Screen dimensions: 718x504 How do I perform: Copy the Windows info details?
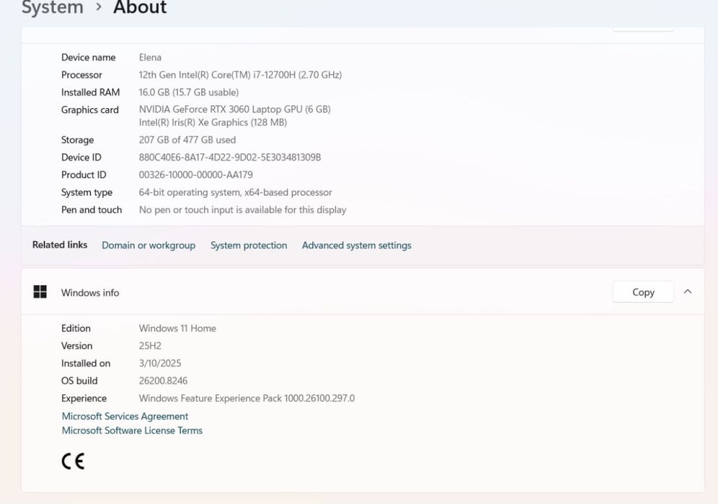[643, 292]
